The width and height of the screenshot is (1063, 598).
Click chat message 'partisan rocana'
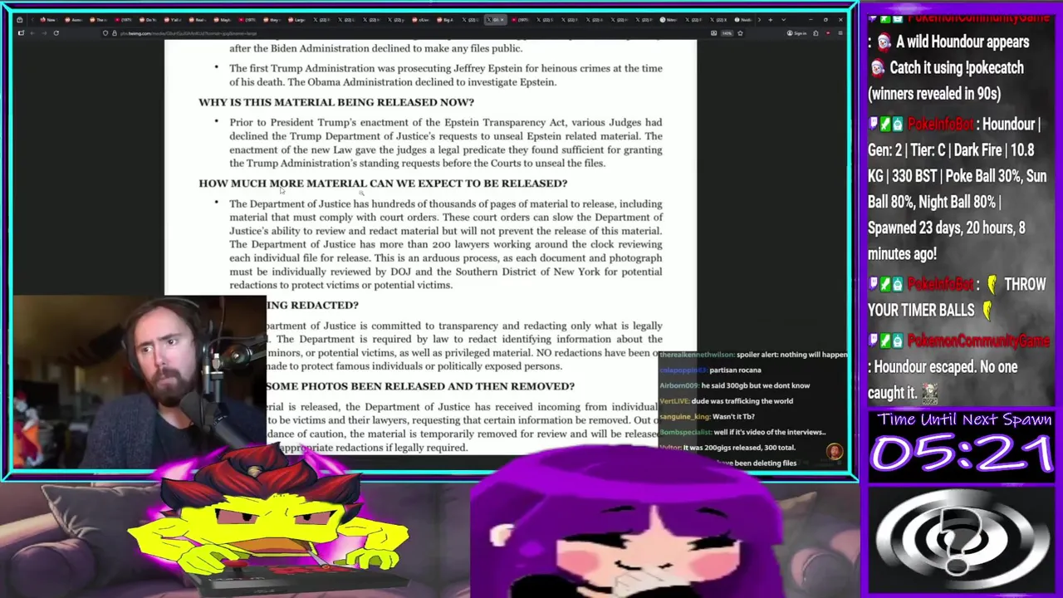coord(735,370)
